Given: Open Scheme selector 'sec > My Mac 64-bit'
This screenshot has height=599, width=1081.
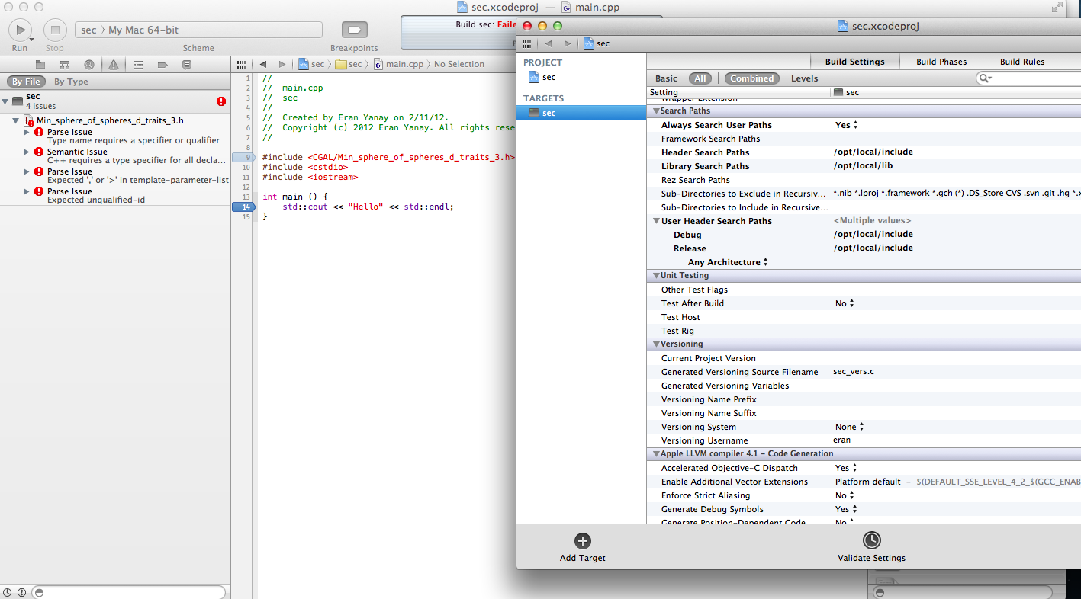Looking at the screenshot, I should [x=198, y=30].
